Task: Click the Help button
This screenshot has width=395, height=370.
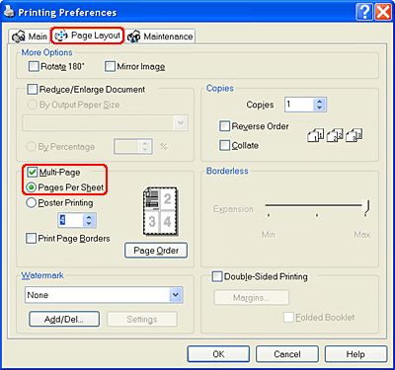Action: coord(355,354)
